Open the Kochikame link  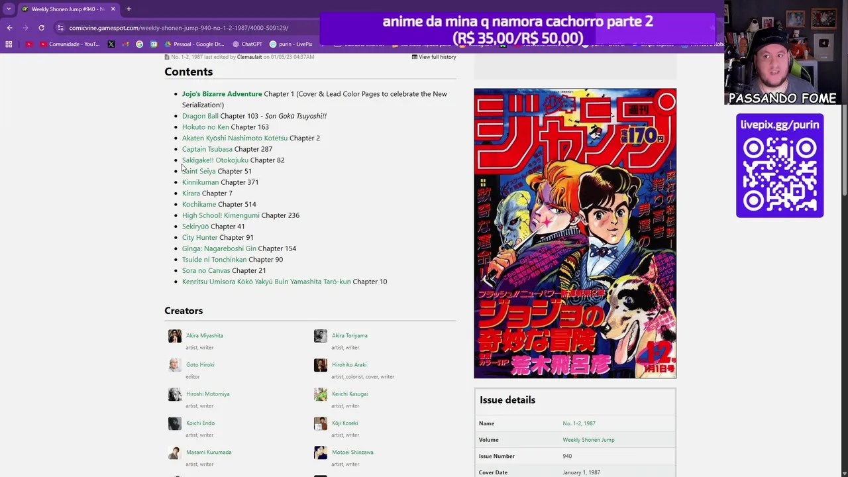[199, 204]
